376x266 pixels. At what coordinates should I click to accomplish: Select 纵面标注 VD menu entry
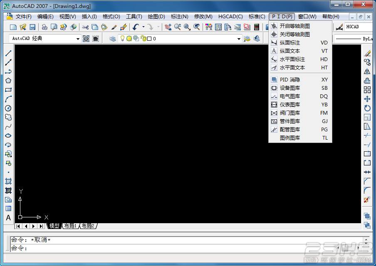[300, 43]
